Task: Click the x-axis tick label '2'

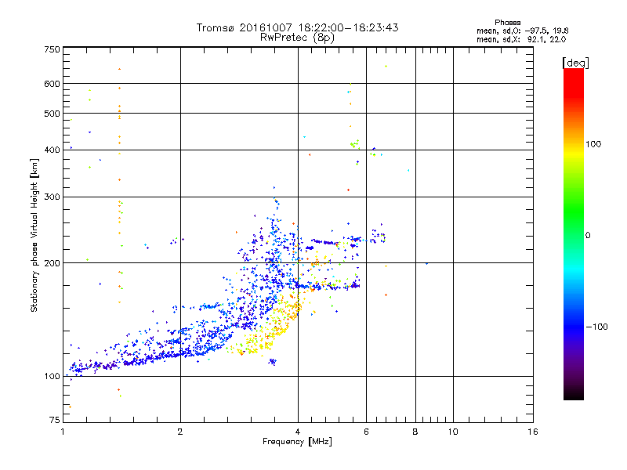Action: click(180, 432)
